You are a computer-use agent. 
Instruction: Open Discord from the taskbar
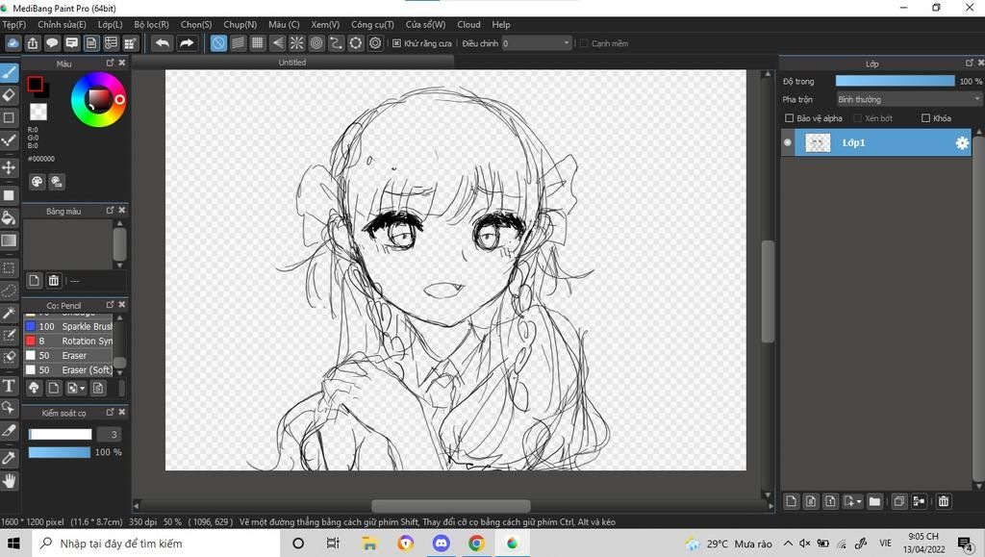click(x=441, y=544)
